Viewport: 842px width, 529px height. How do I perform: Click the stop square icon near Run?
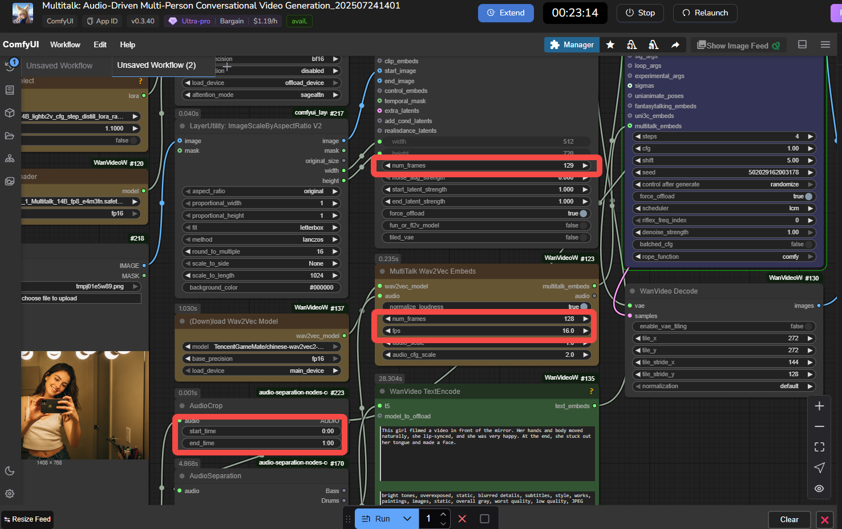[484, 519]
